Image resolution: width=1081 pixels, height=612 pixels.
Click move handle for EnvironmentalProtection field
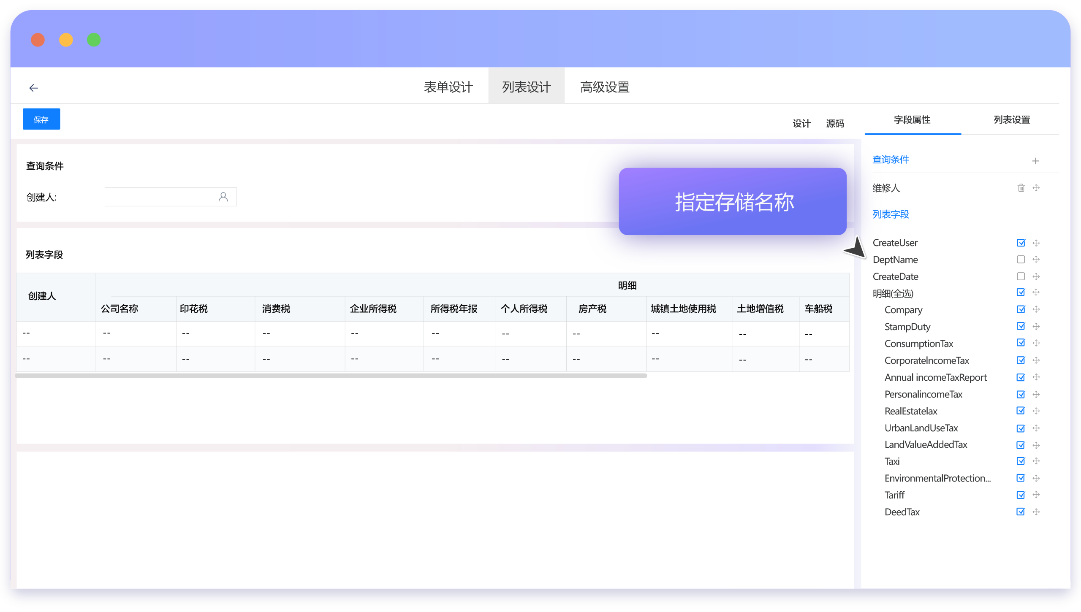1036,478
